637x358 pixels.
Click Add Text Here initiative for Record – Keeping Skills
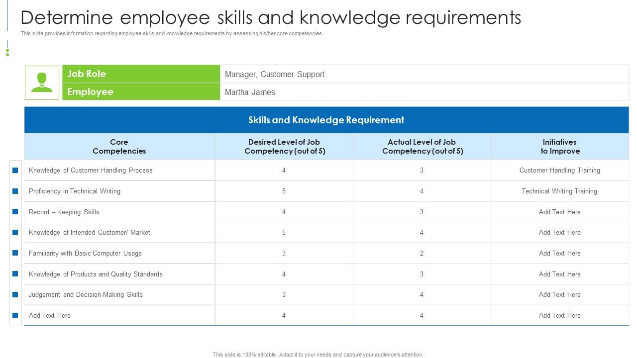pyautogui.click(x=560, y=212)
